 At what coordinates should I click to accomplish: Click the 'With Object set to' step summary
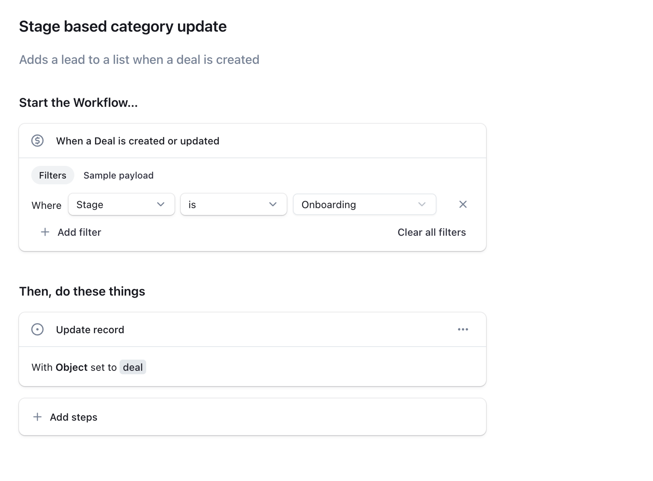74,367
